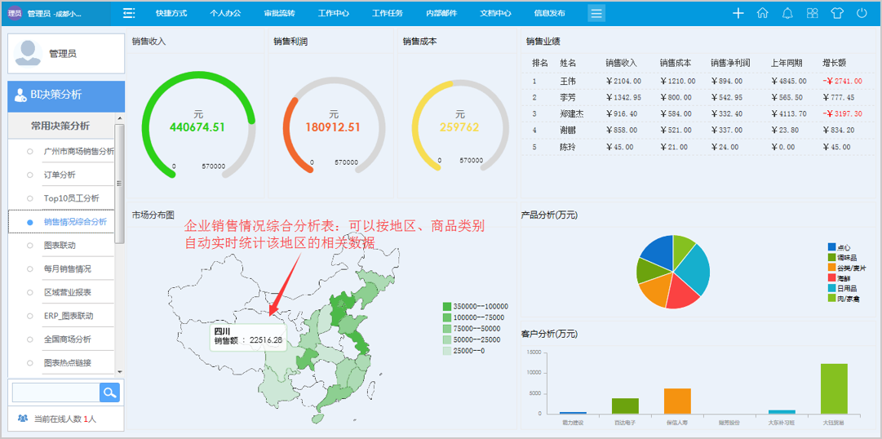Viewport: 882px width, 439px height.
Task: Click sidebar scrollbar down arrow
Action: point(118,372)
